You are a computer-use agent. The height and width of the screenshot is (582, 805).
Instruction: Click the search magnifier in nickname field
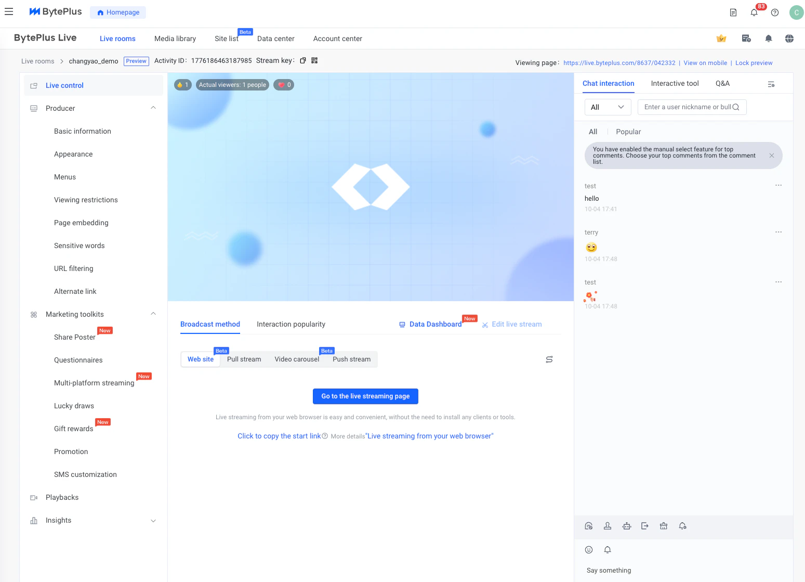coord(736,107)
